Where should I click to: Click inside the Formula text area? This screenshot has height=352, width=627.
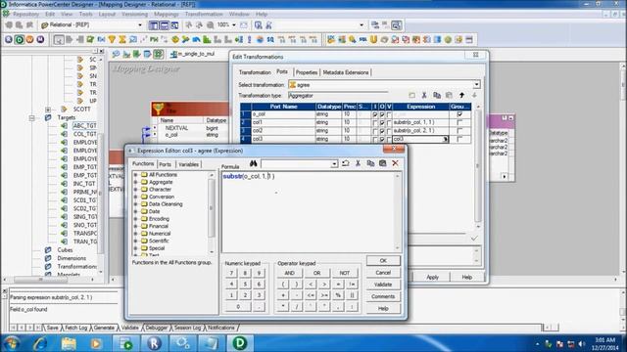(x=309, y=211)
